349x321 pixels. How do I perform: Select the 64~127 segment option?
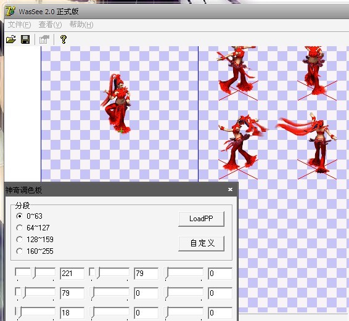pos(19,227)
